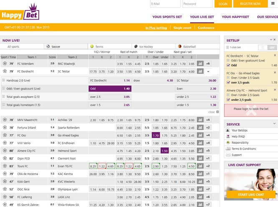Select Even 2.30 goalcount odds
Viewport: 278px width, 207px height.
(x=197, y=89)
